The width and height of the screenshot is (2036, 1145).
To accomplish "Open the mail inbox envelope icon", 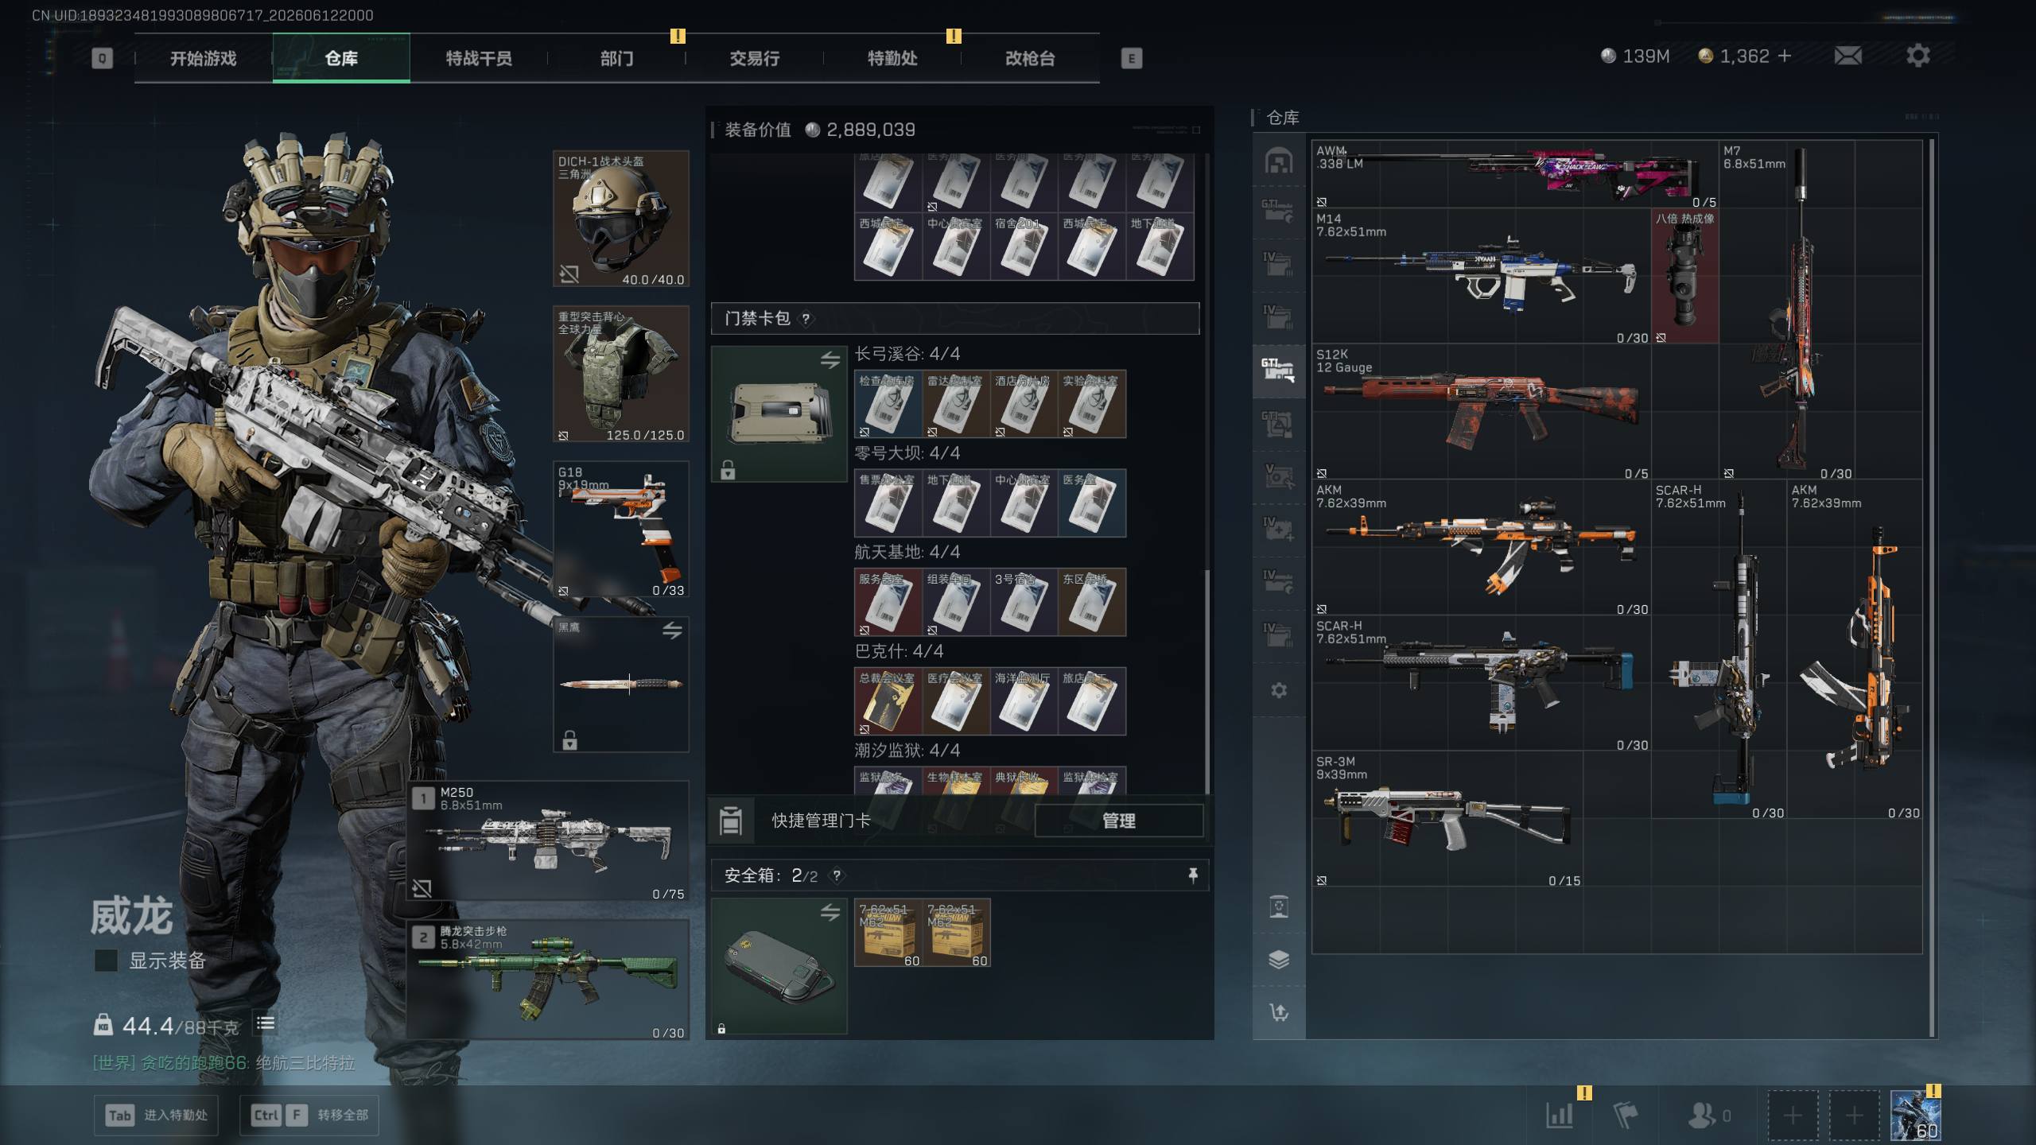I will coord(1848,56).
